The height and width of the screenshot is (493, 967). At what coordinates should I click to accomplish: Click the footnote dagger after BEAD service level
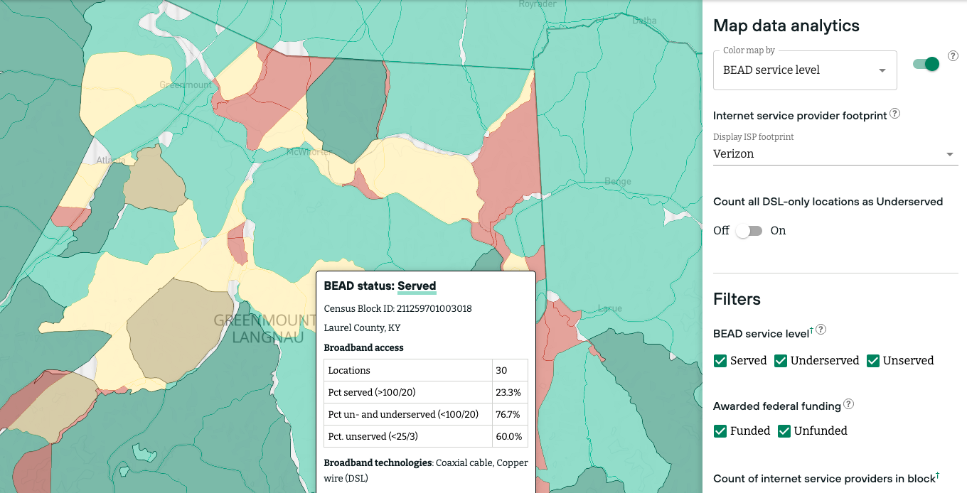811,330
